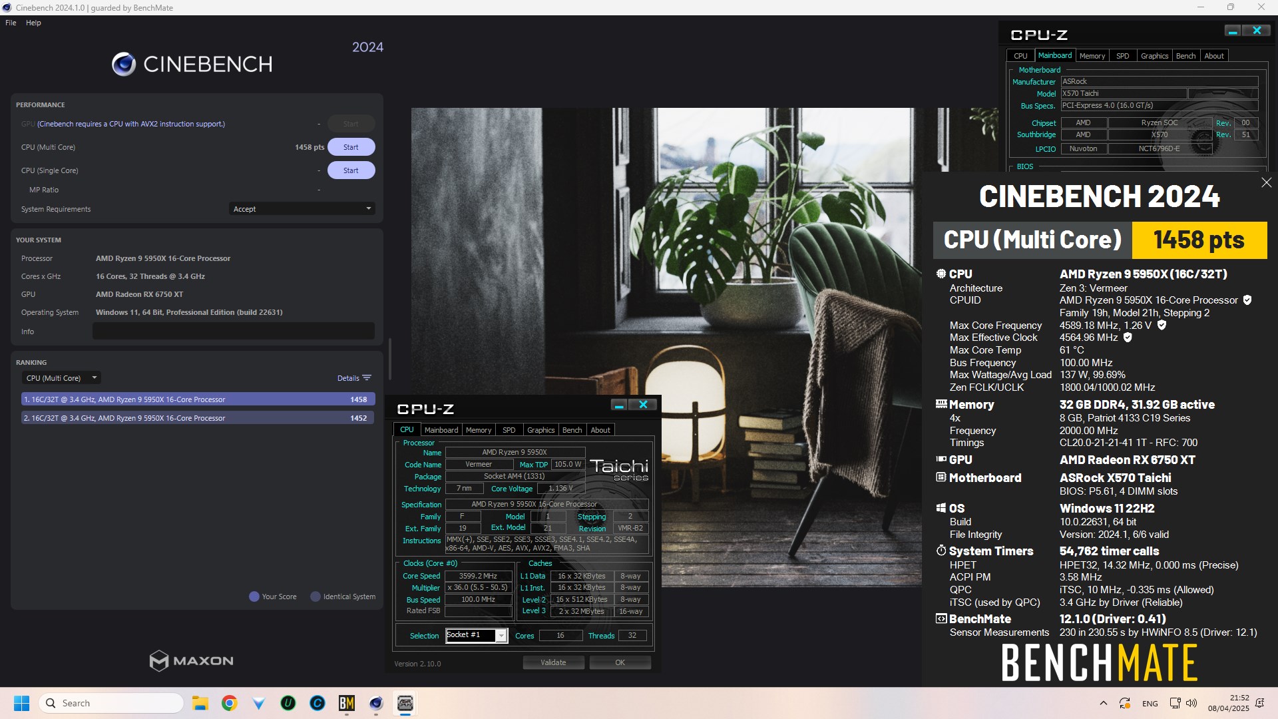This screenshot has height=719, width=1278.
Task: Start the CPU (Single Core) benchmark
Action: click(351, 170)
